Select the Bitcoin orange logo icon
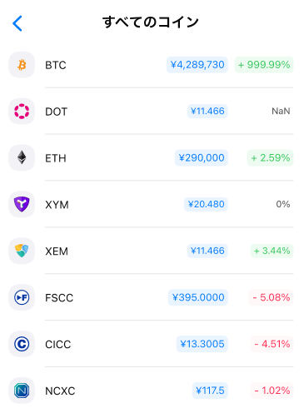The height and width of the screenshot is (413, 304). (x=22, y=65)
